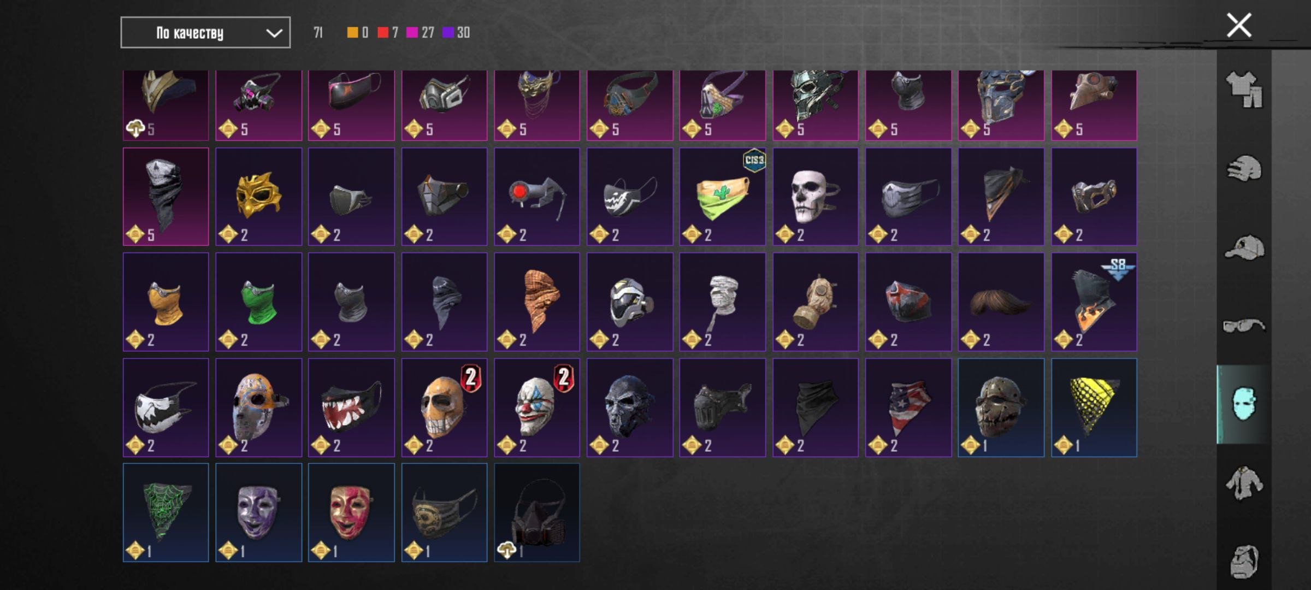Select the helmet category icon
The width and height of the screenshot is (1311, 590).
coord(1244,168)
